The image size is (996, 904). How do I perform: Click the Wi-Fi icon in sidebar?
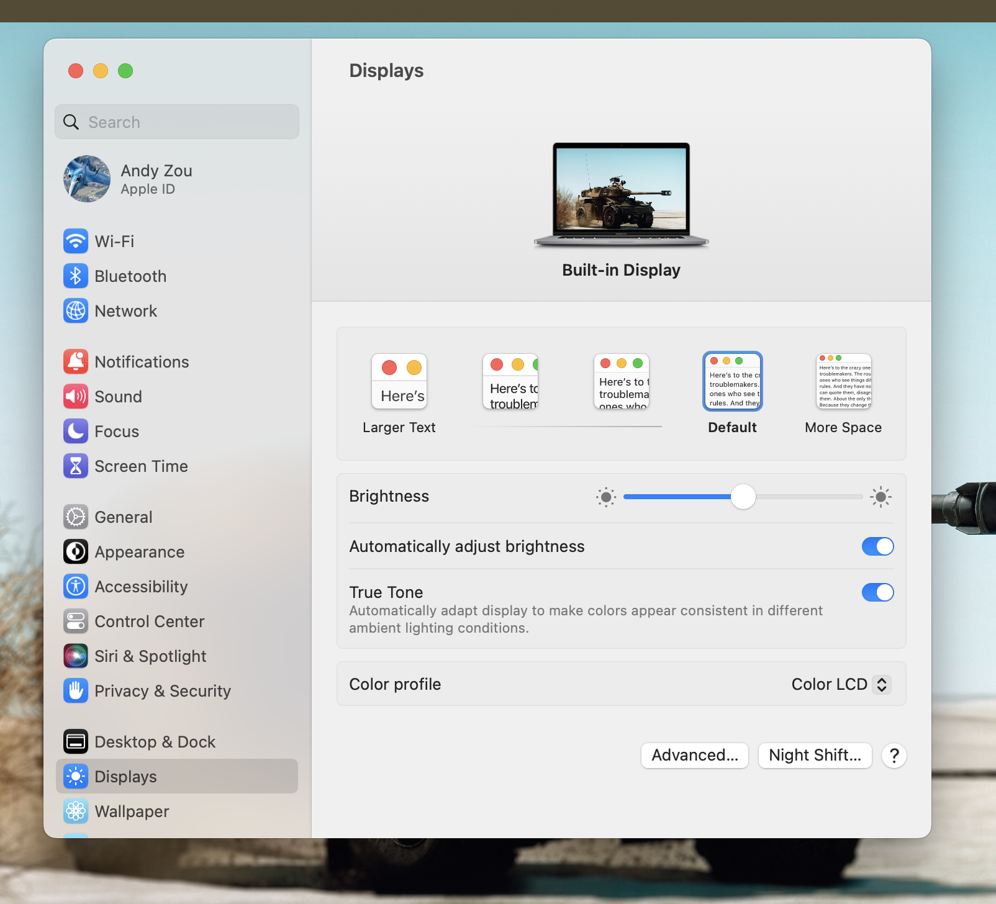(76, 241)
